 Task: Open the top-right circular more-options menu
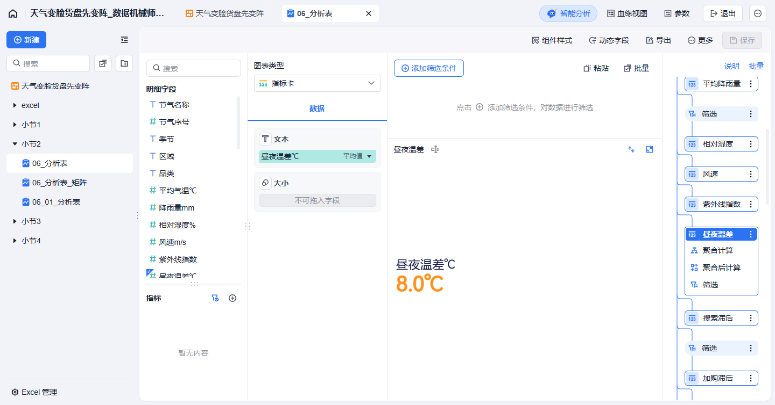point(758,13)
